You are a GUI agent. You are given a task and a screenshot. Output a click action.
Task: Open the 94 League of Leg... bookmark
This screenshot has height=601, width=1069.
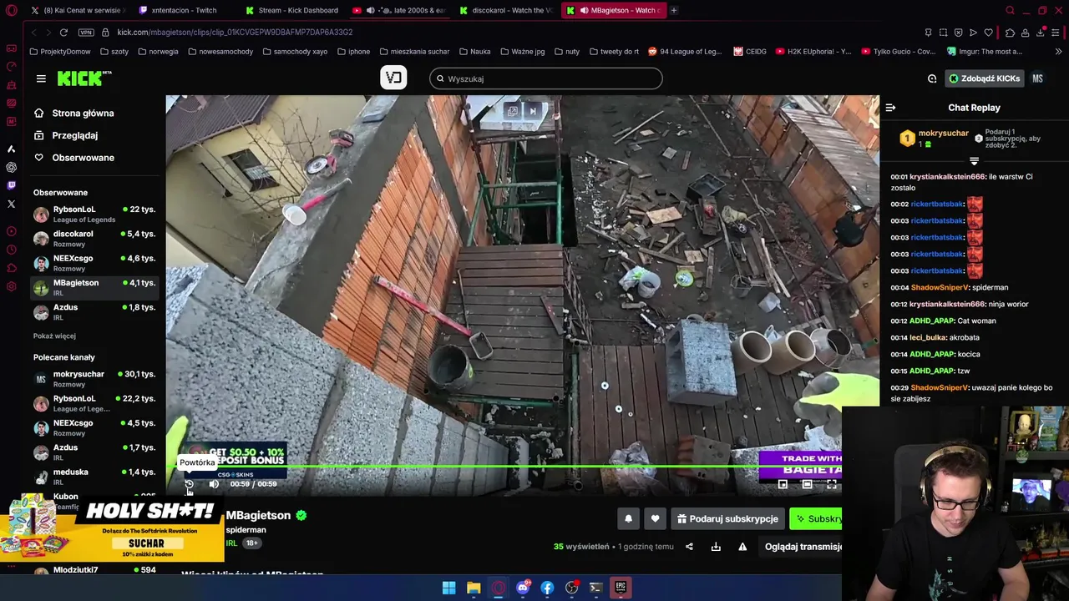tap(685, 51)
